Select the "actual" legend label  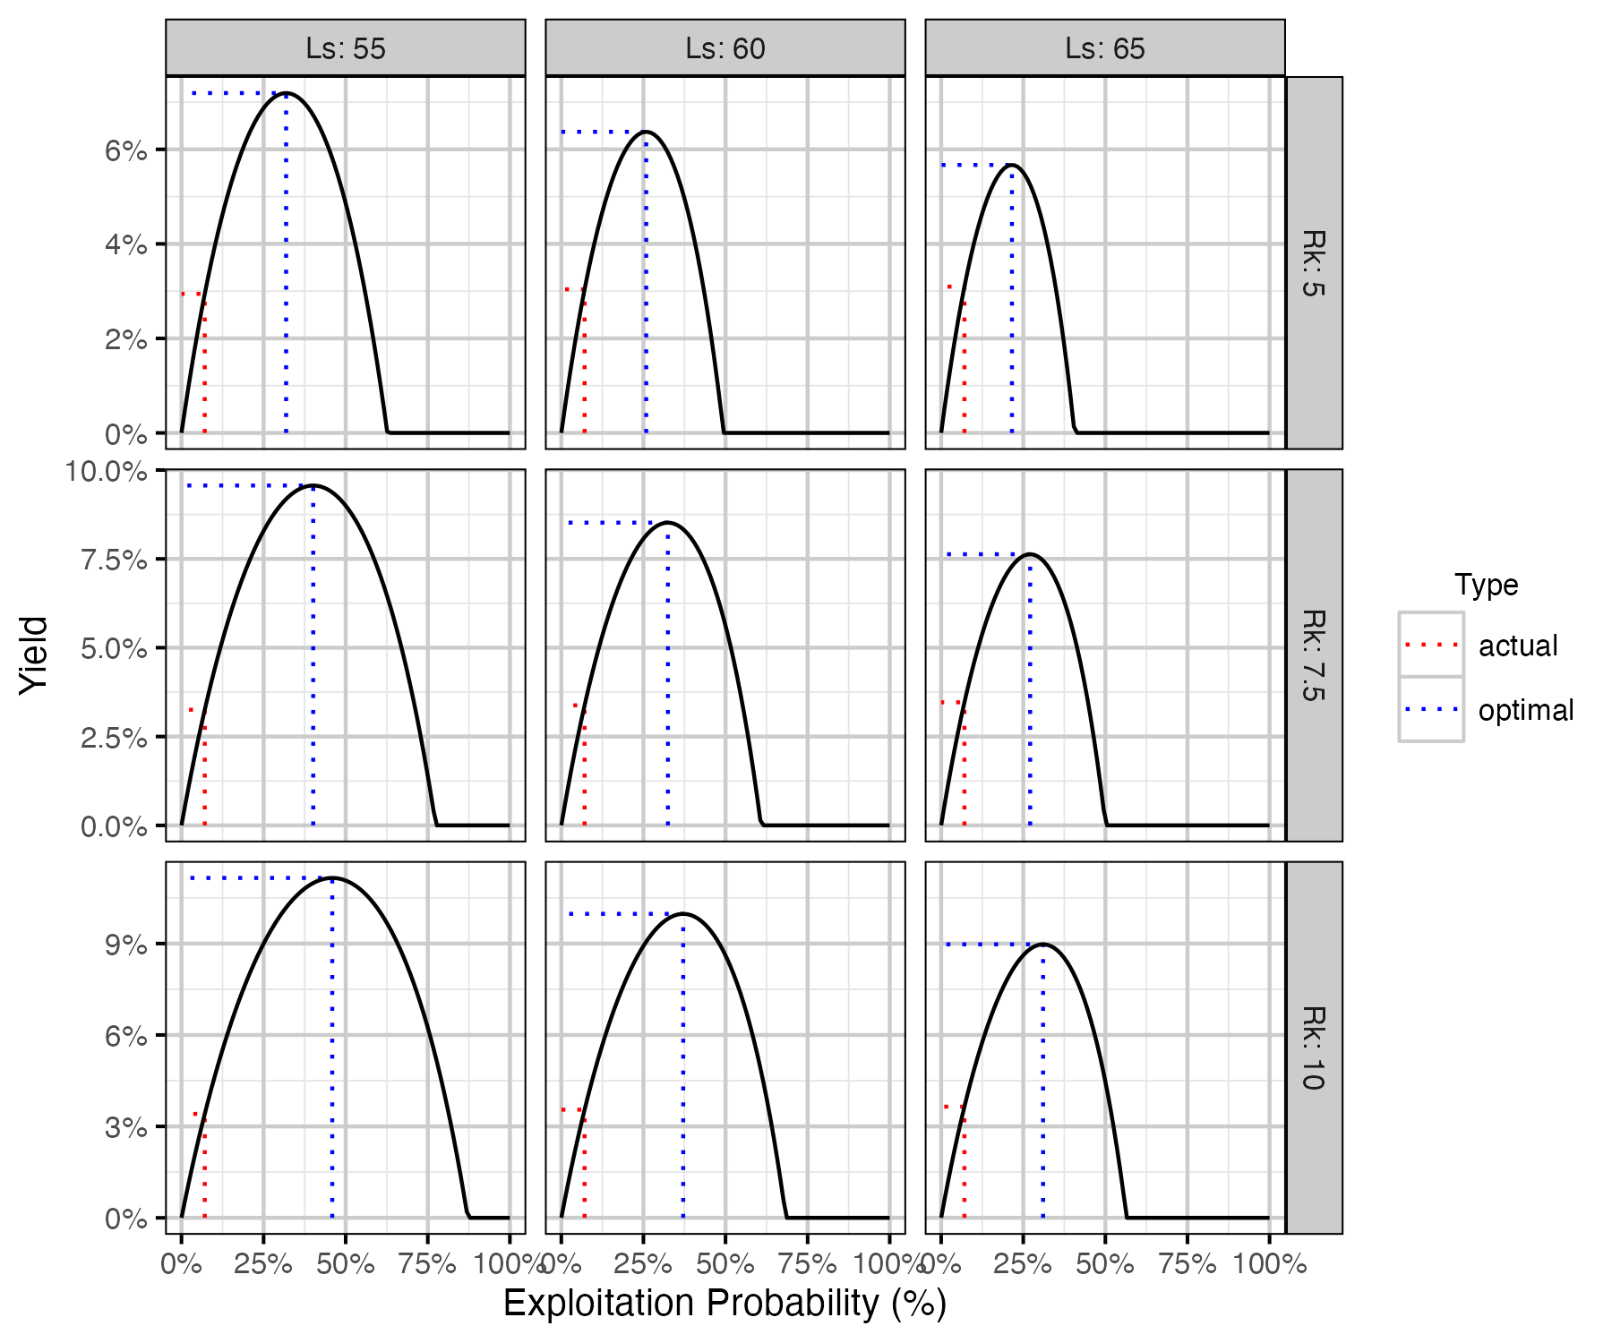click(1518, 646)
